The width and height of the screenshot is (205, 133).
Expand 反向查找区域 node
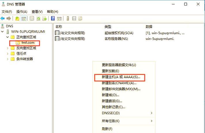7,48
